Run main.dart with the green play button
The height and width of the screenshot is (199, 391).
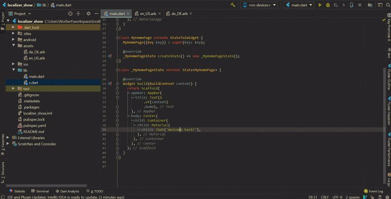[320, 5]
